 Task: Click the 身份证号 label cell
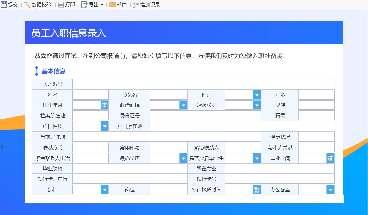[x=130, y=115]
